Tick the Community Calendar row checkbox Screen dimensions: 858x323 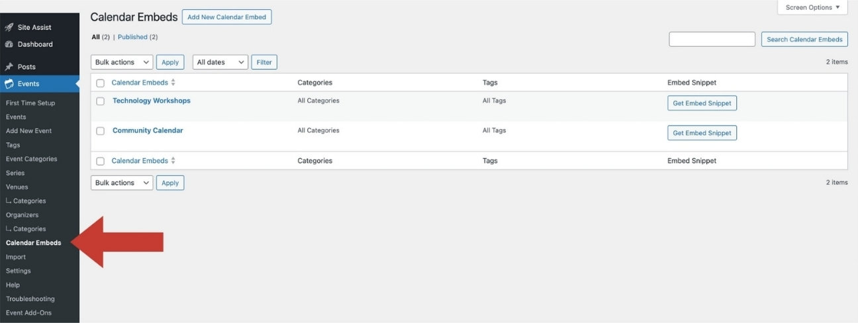[x=101, y=131]
